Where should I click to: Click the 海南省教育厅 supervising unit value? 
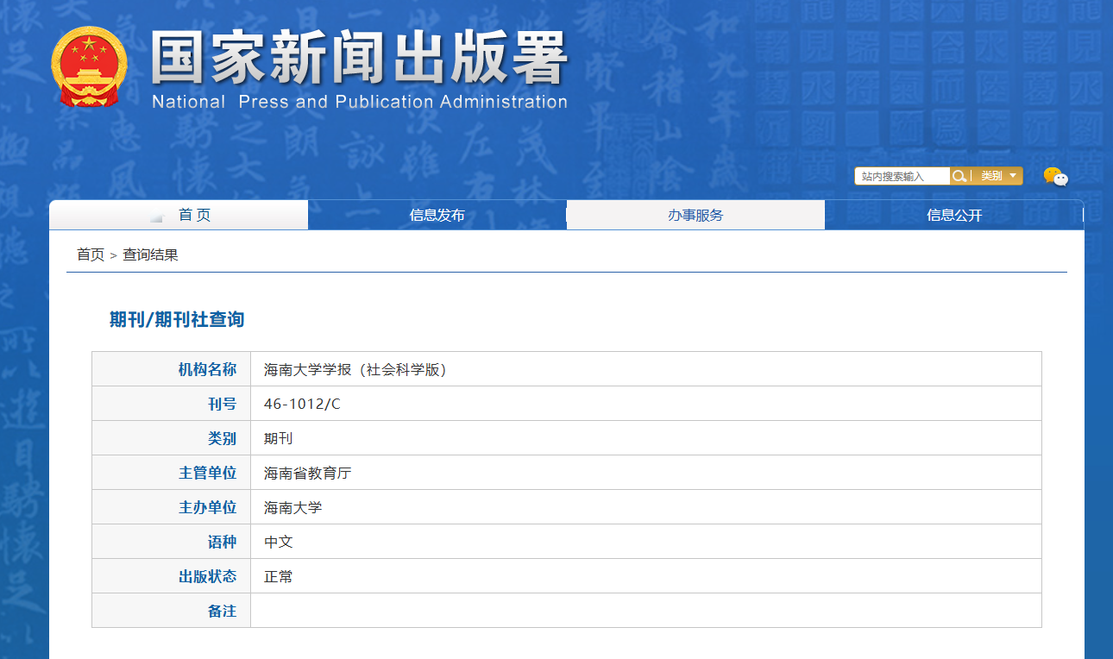(307, 473)
